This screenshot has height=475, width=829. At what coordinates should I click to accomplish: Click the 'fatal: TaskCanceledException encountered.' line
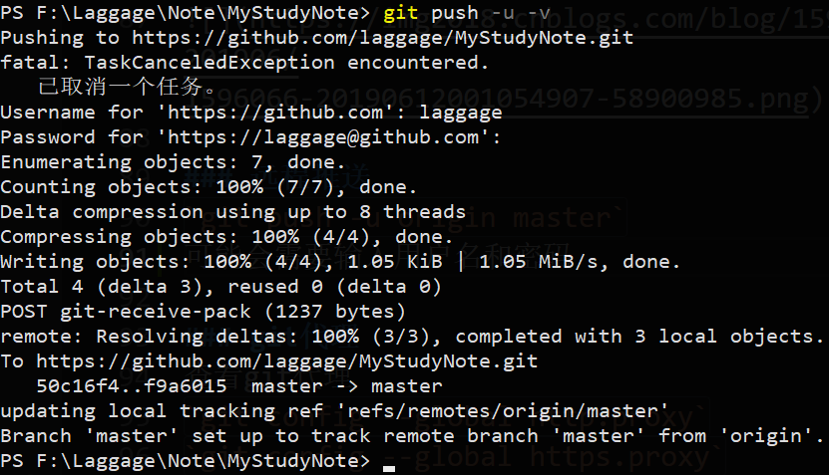[244, 63]
